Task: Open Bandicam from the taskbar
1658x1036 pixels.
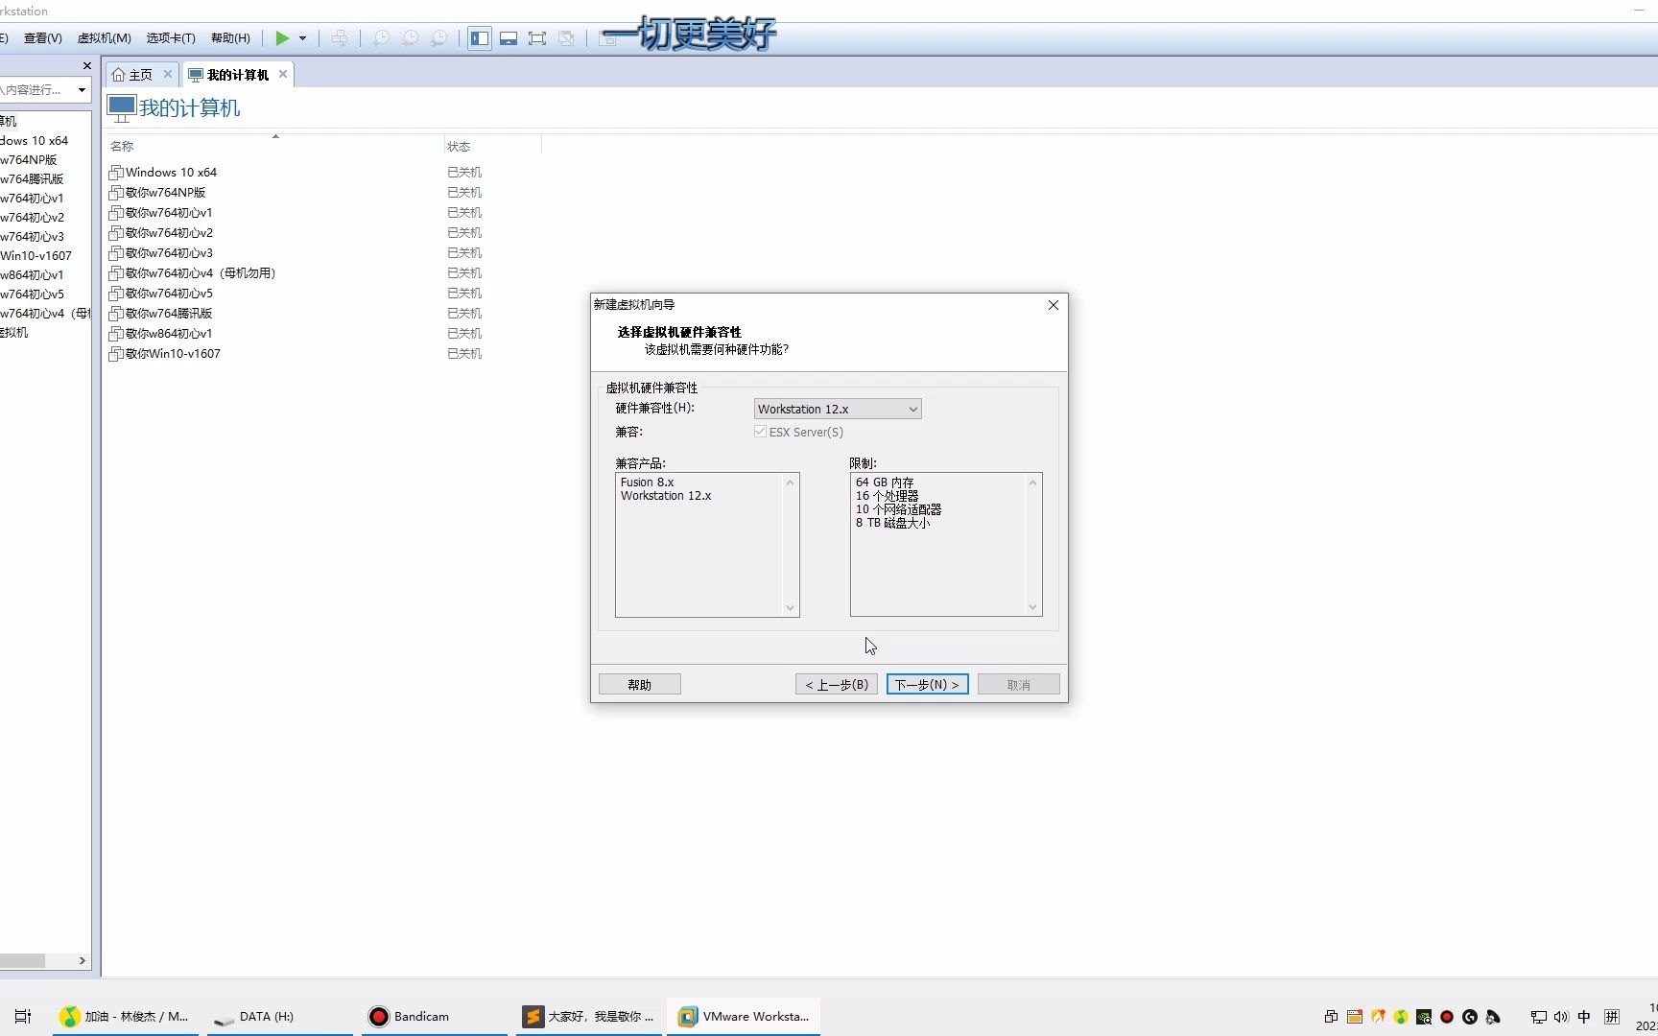Action: (435, 1017)
